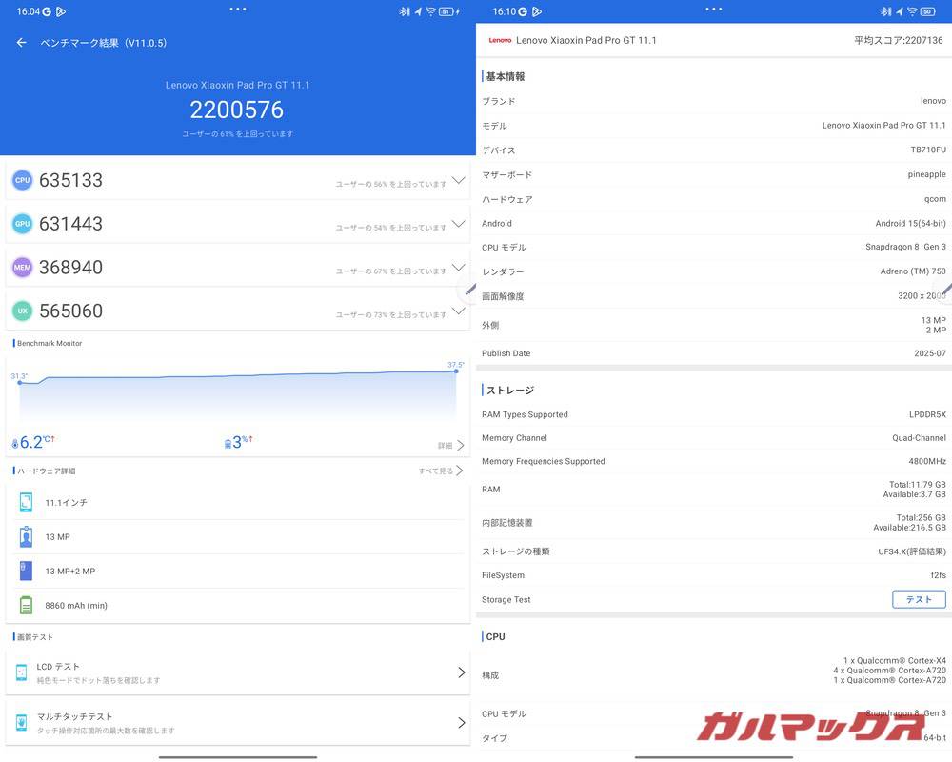952x762 pixels.
Task: Select the CPU score badge icon
Action: tap(22, 179)
